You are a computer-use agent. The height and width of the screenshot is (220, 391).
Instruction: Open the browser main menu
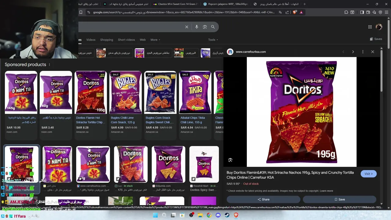point(386,12)
